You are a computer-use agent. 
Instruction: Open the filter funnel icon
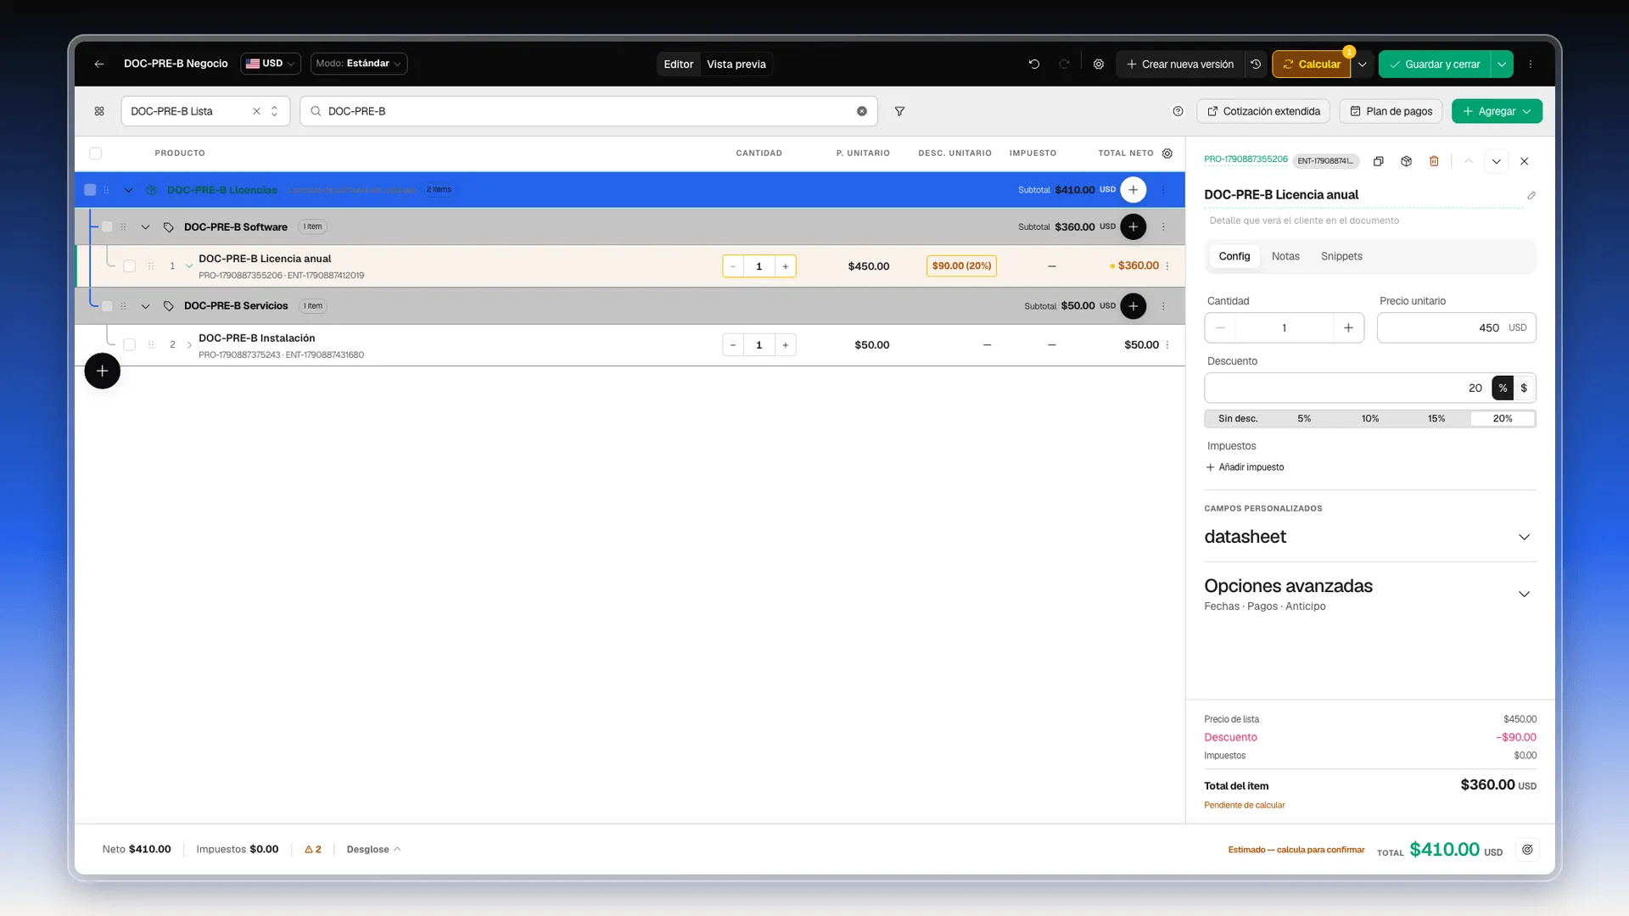899,111
